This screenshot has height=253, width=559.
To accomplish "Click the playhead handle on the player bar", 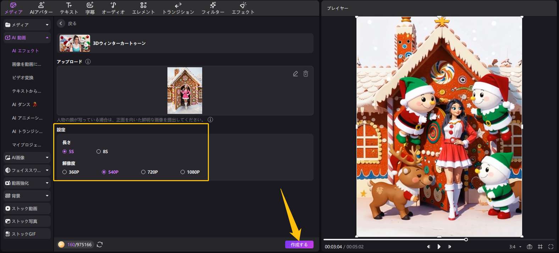I will tap(466, 240).
